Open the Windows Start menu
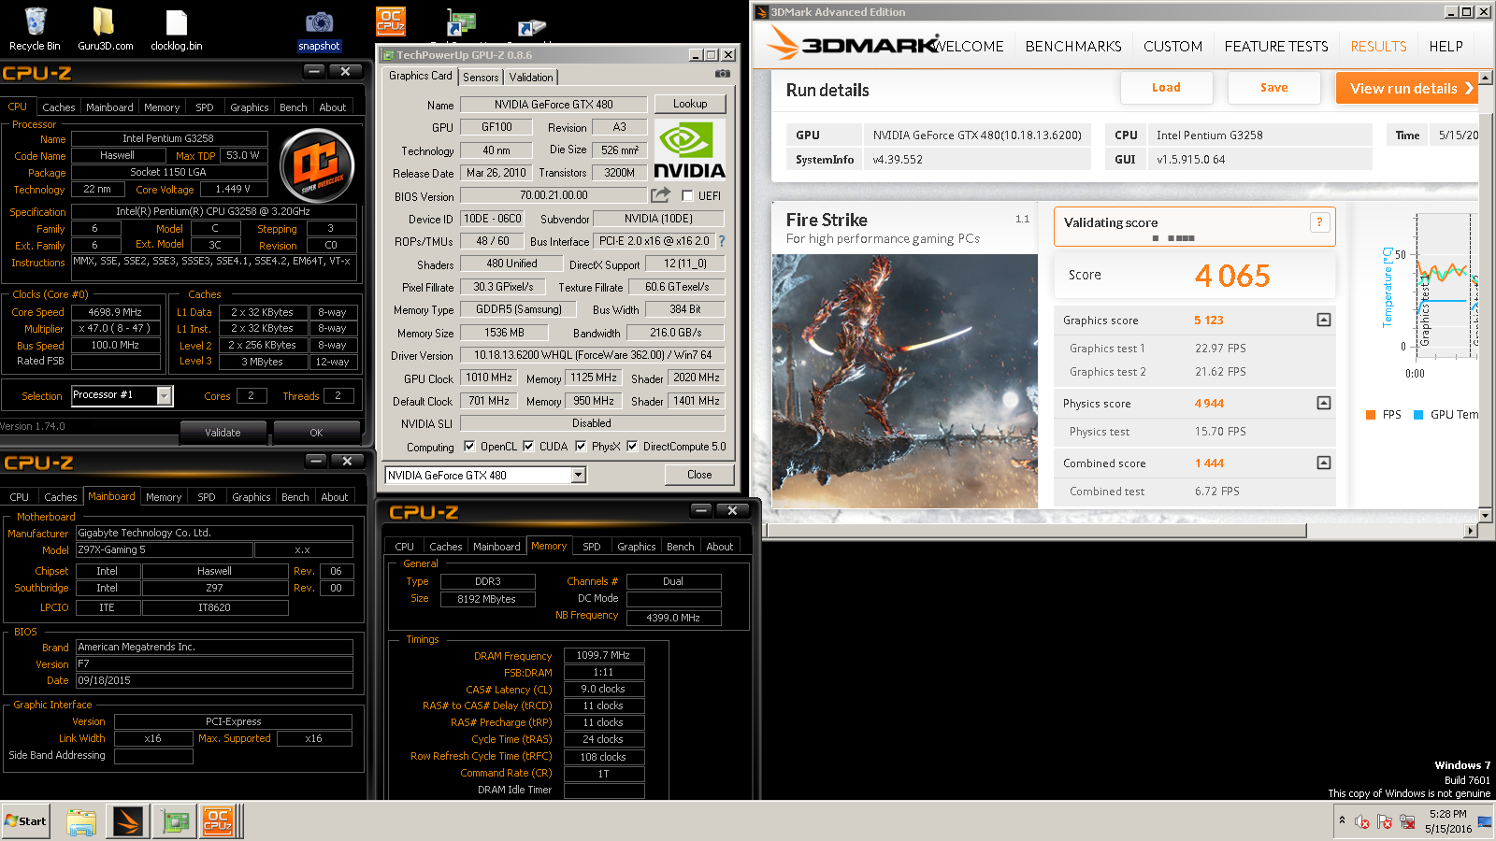 [x=25, y=821]
